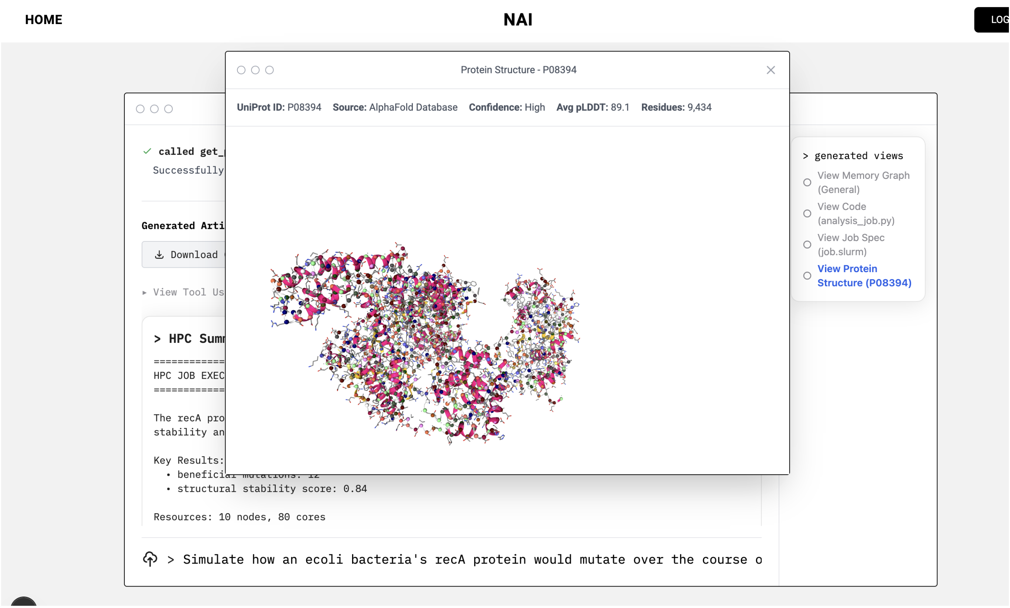
Task: Click the NAI logo title
Action: 518,20
